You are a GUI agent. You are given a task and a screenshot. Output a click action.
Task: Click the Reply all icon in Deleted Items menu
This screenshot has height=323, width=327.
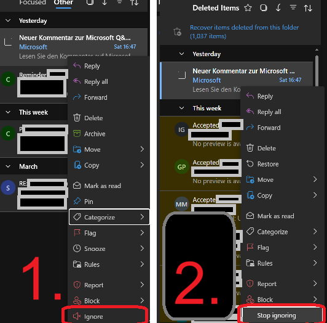tap(250, 112)
